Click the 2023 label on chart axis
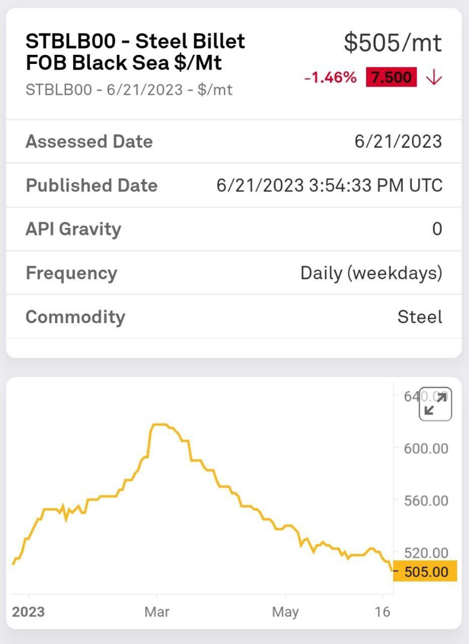Screen dimensions: 469x644 [x=28, y=612]
